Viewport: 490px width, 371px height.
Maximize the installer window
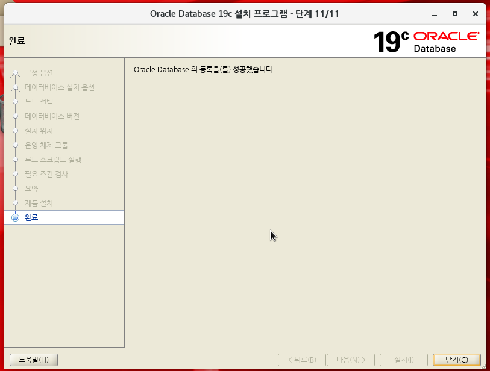tap(455, 14)
